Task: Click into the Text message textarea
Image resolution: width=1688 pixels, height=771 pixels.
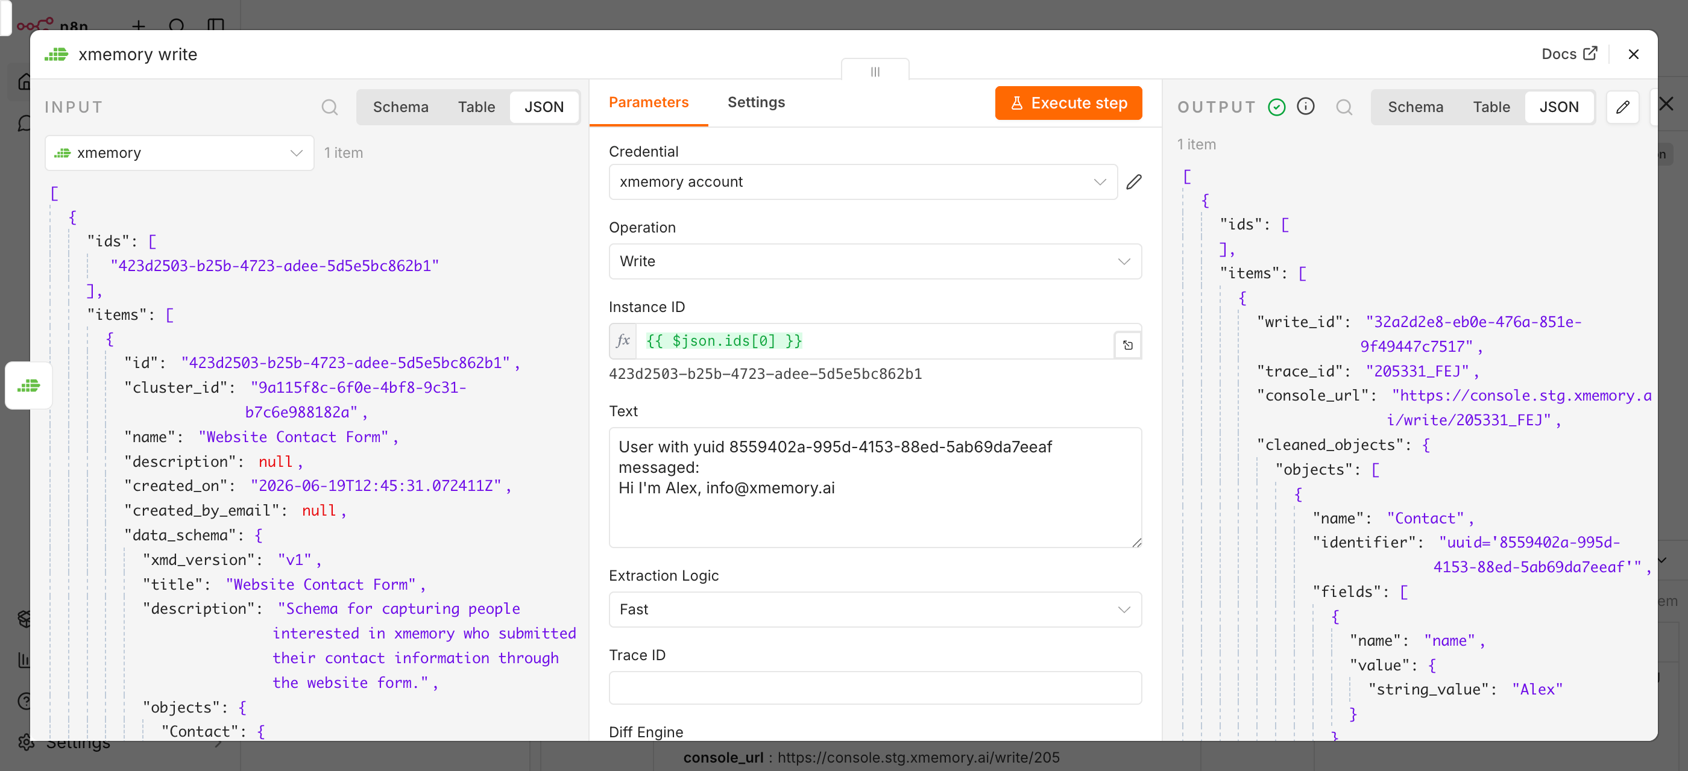Action: pyautogui.click(x=875, y=488)
